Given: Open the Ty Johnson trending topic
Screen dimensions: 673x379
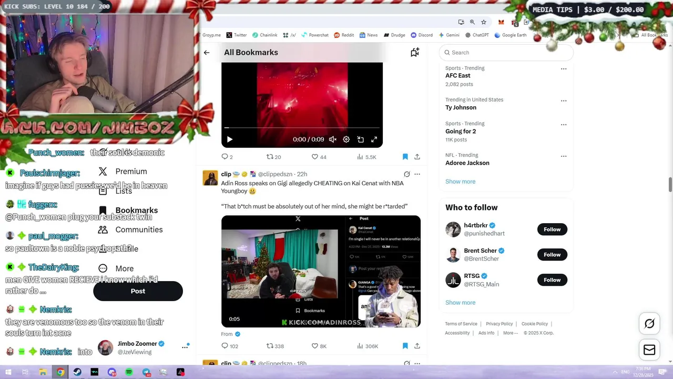Looking at the screenshot, I should (461, 107).
